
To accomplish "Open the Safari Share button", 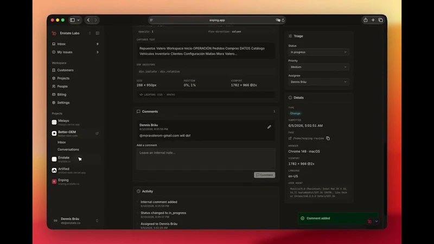I will [366, 20].
